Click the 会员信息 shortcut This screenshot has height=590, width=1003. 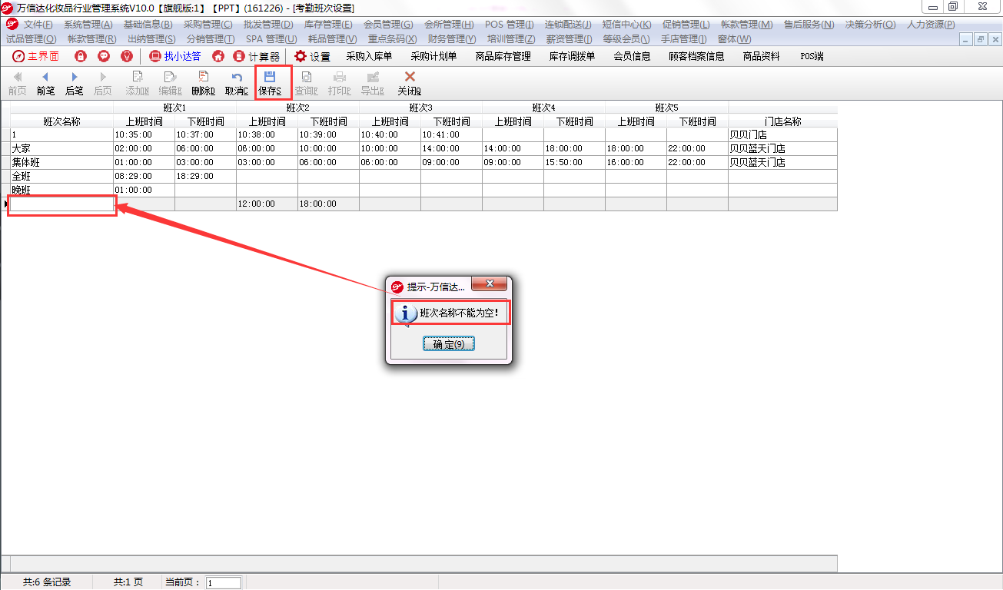point(632,56)
